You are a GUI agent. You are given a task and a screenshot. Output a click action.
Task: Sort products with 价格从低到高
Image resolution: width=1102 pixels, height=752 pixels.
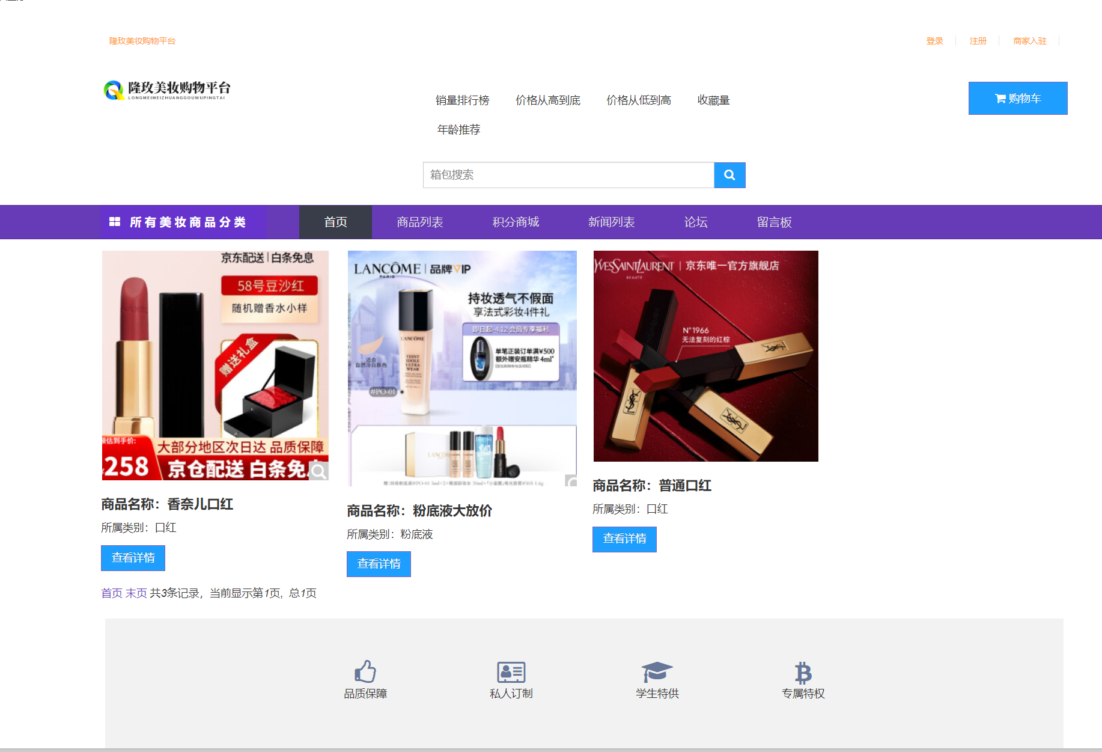[x=639, y=100]
